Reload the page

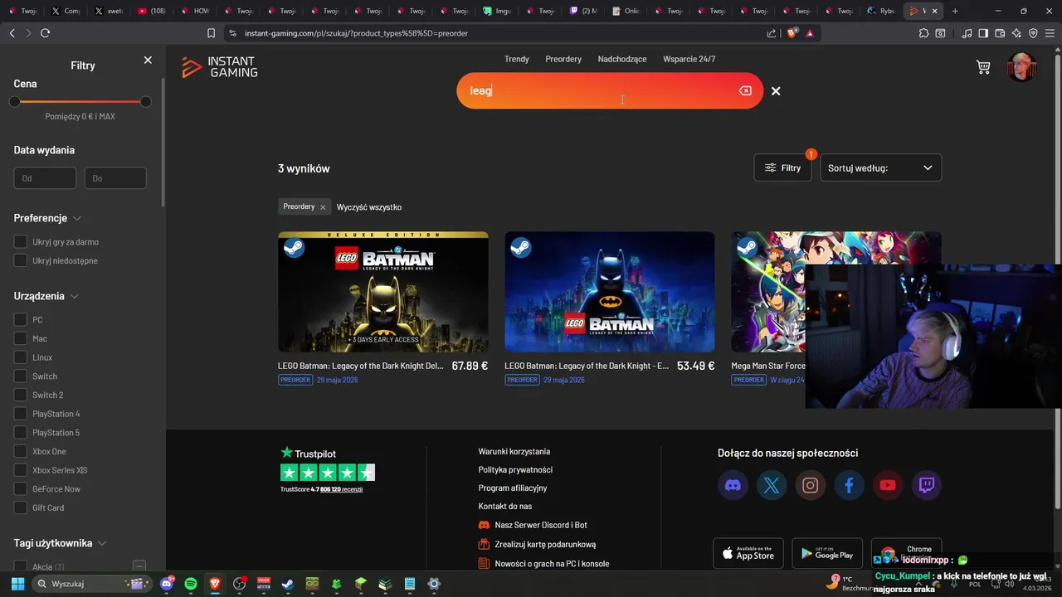coord(45,33)
